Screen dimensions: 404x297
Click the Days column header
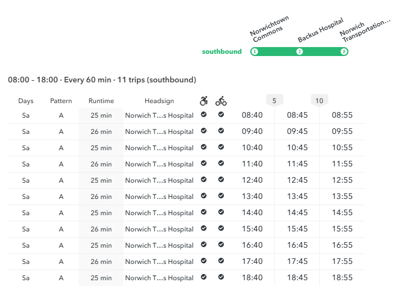point(26,101)
